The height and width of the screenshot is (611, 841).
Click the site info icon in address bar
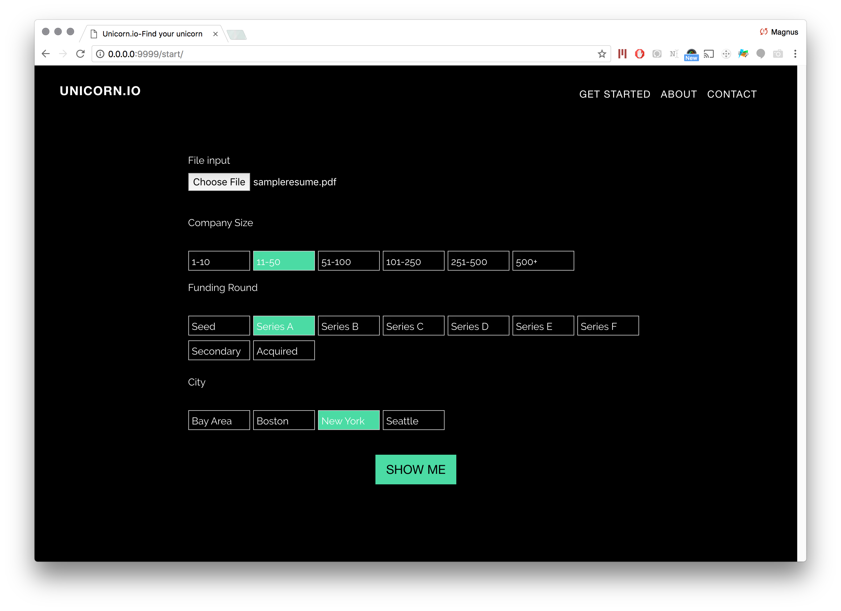(x=100, y=54)
